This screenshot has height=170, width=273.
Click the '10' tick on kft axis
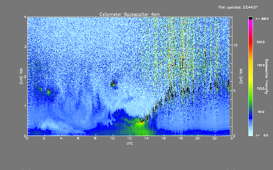235,45
